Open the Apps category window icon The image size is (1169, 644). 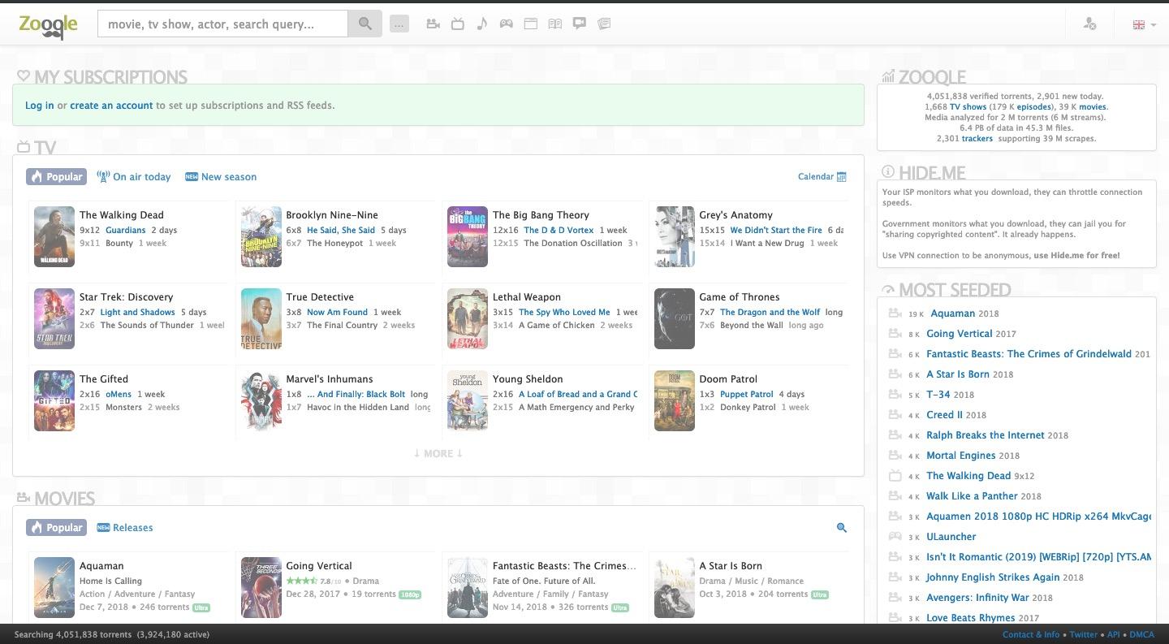coord(531,24)
